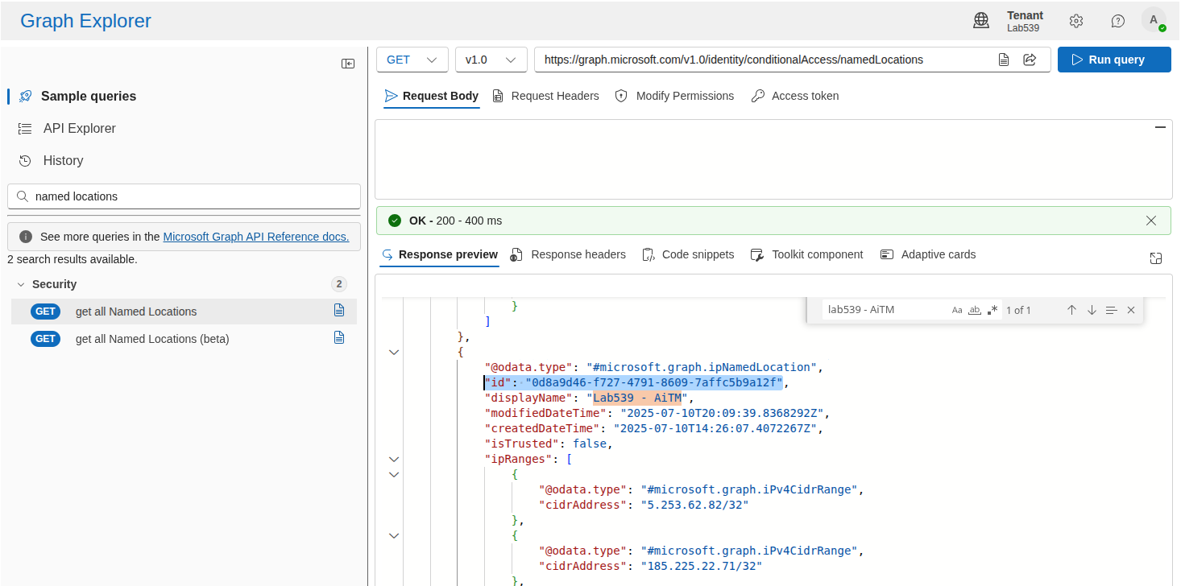
Task: Collapse the Security sample query group
Action: click(21, 284)
